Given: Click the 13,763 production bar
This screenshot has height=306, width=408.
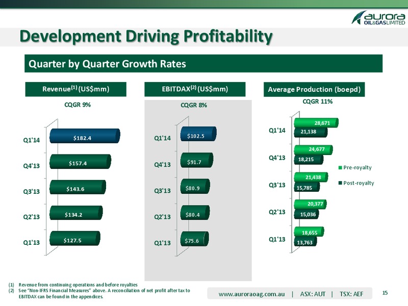Looking at the screenshot, I should click(x=305, y=241).
